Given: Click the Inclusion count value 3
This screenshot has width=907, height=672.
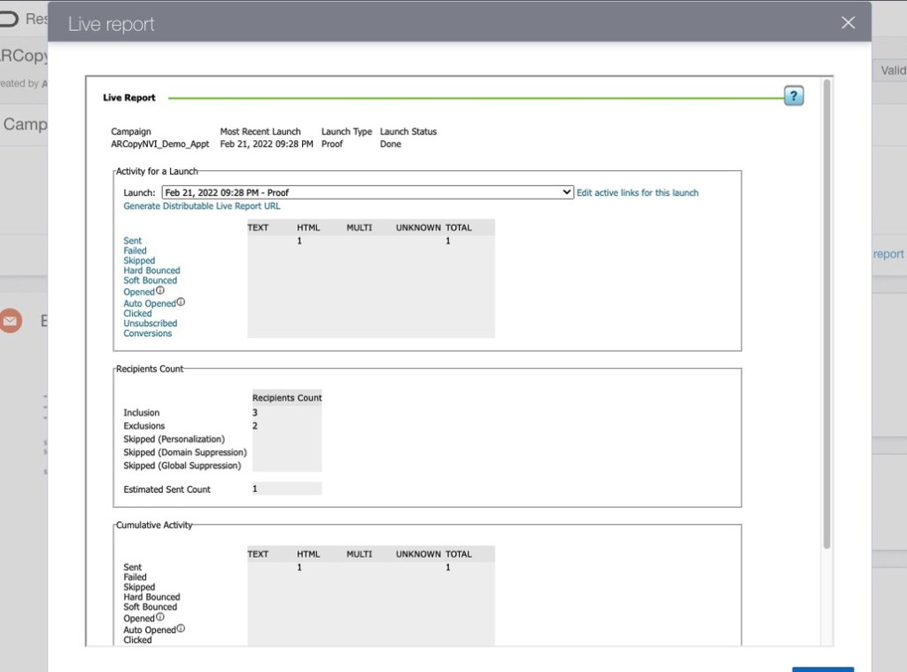Looking at the screenshot, I should point(254,413).
